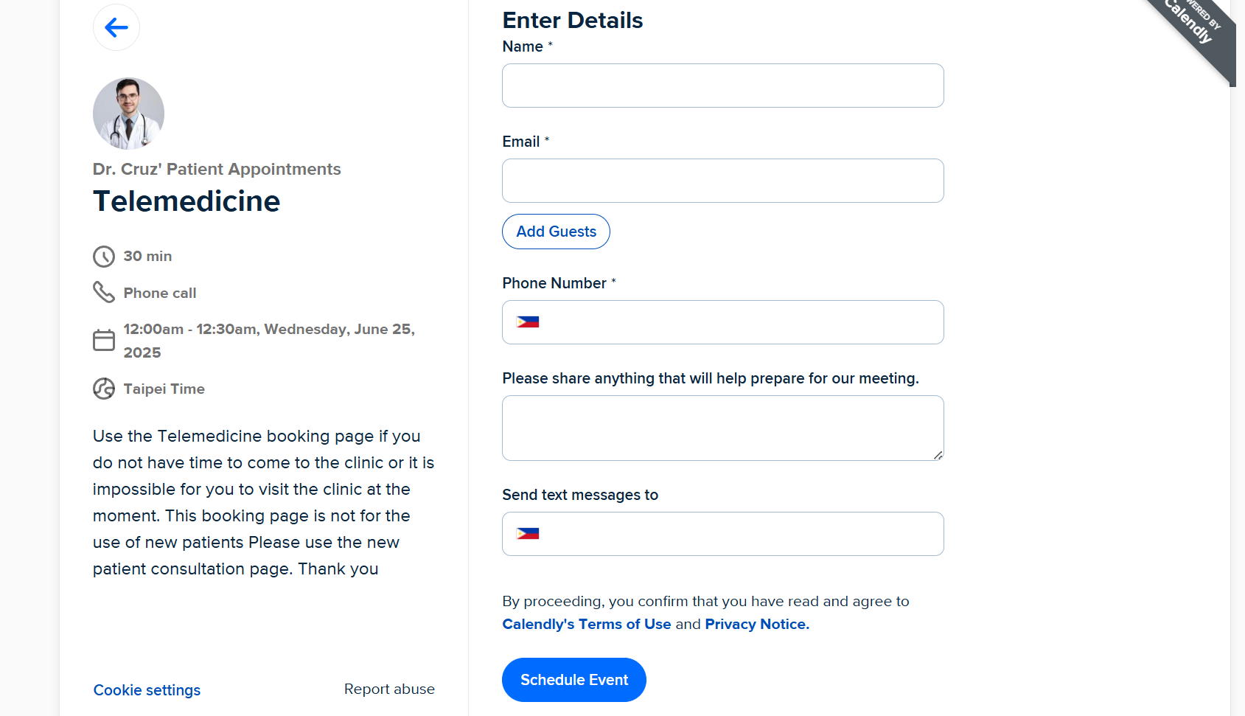Screen dimensions: 1245x716
Task: Open the country flag selector in Phone Number
Action: (528, 322)
